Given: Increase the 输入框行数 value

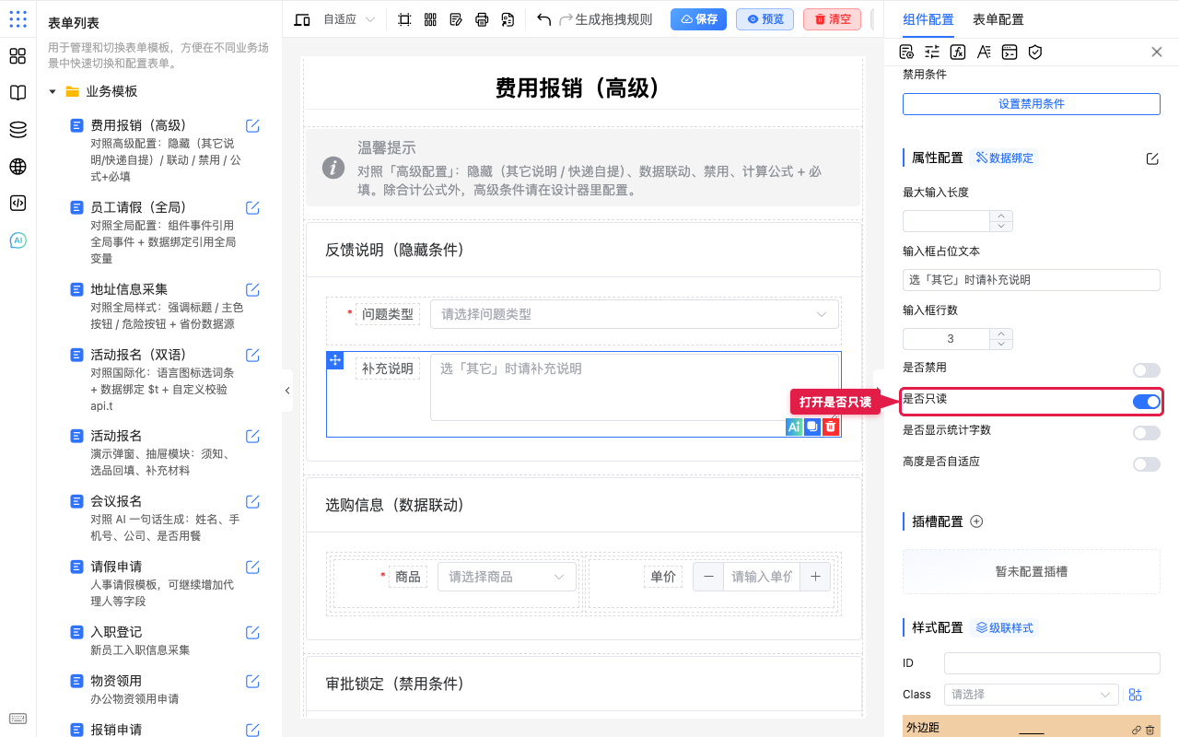Looking at the screenshot, I should [1001, 333].
